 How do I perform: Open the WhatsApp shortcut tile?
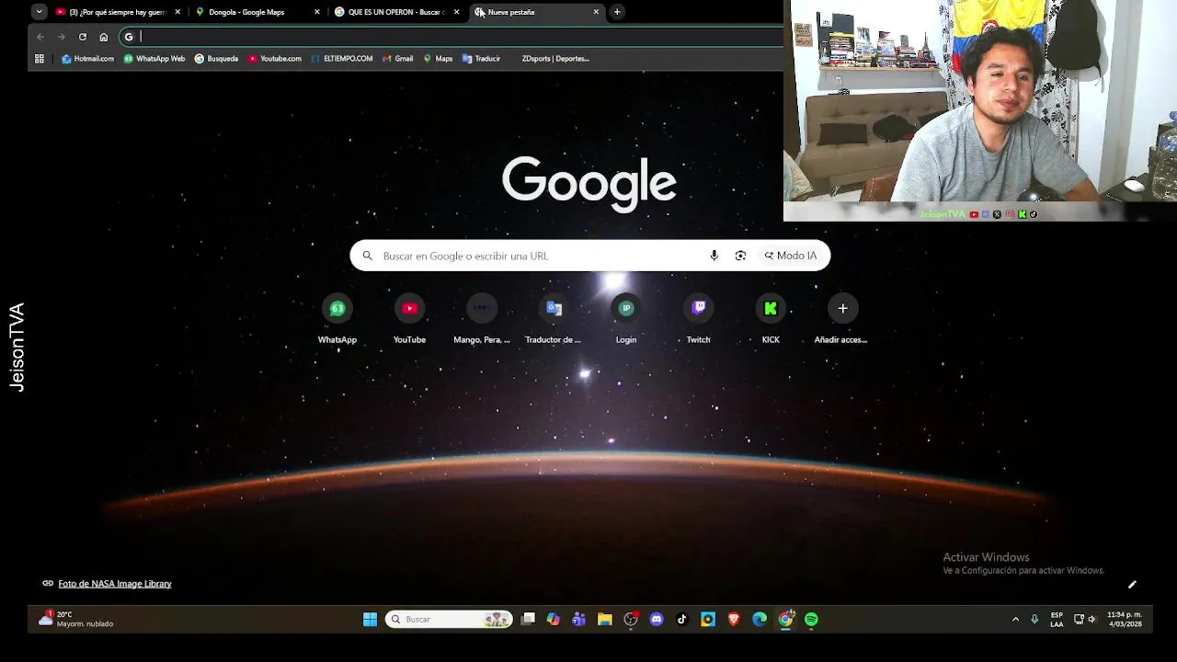point(337,320)
